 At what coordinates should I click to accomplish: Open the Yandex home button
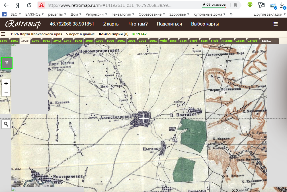click(x=18, y=5)
